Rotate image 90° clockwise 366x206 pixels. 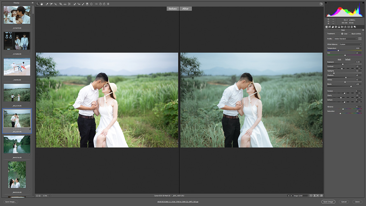[x=104, y=4]
